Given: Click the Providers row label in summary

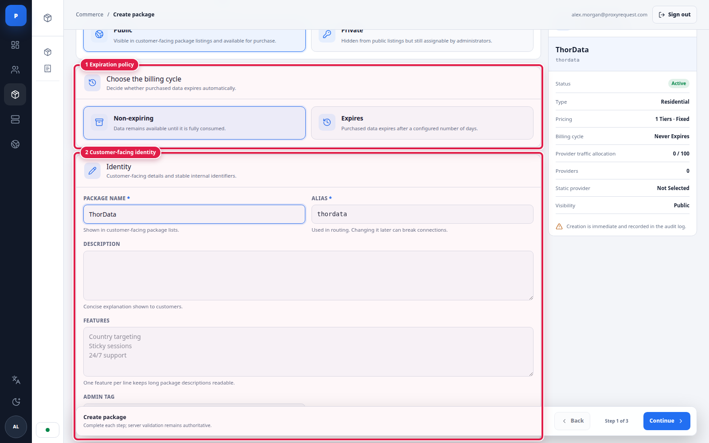Looking at the screenshot, I should pyautogui.click(x=567, y=171).
